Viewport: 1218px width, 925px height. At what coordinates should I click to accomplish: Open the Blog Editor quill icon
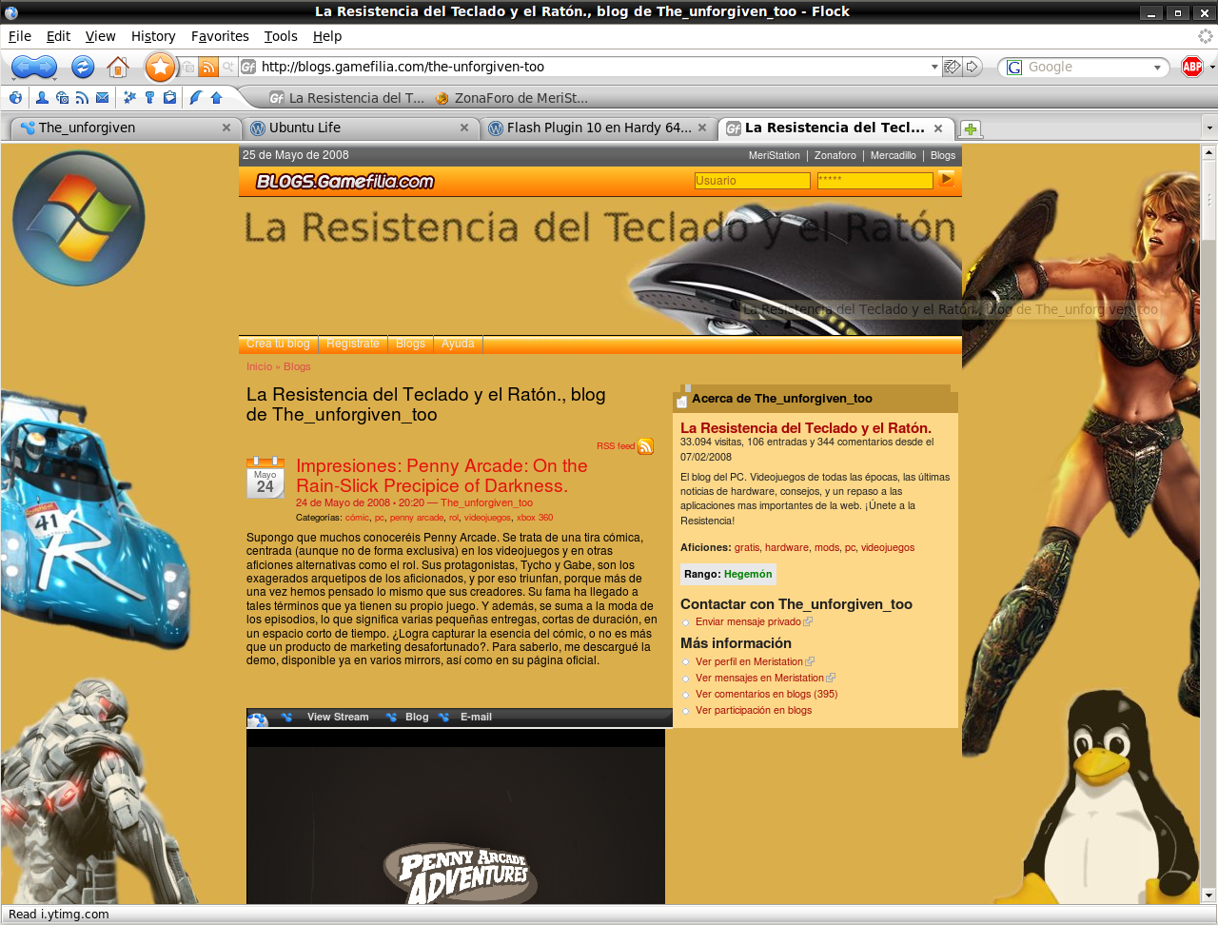[196, 97]
